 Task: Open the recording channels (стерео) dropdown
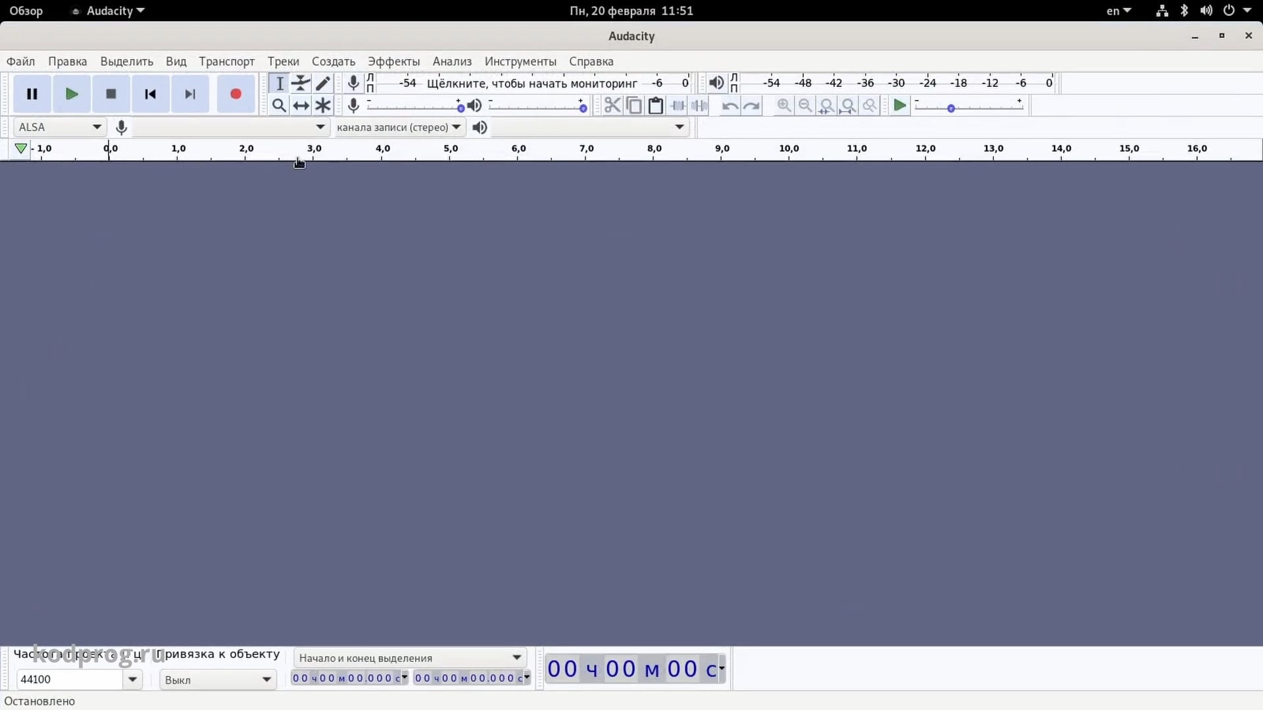399,127
